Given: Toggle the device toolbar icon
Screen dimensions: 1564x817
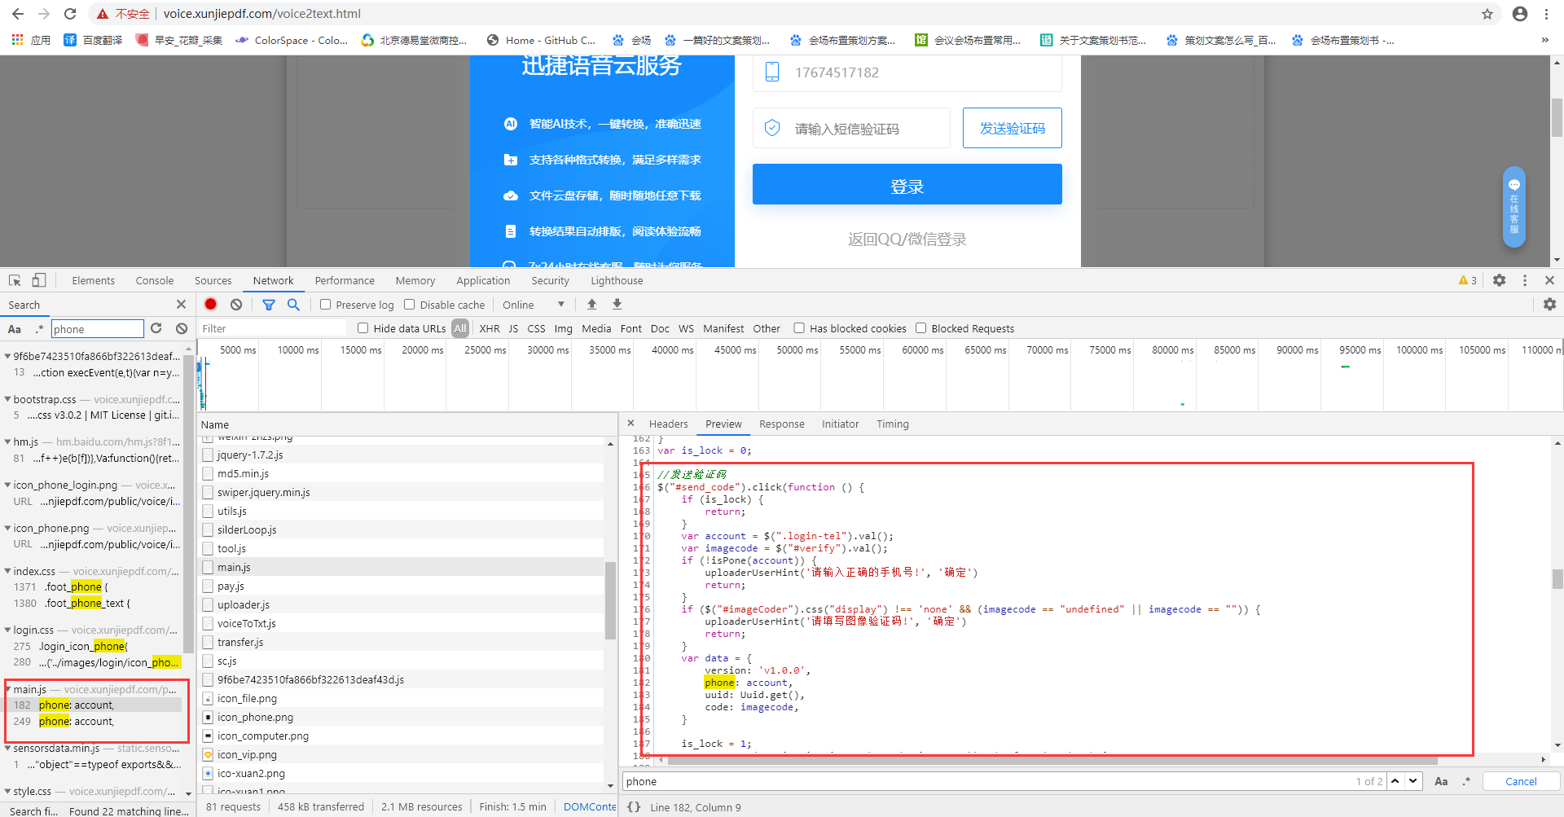Looking at the screenshot, I should coord(38,280).
